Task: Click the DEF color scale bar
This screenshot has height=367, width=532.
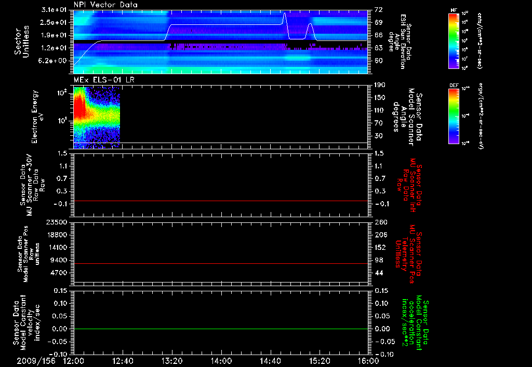Action: (454, 116)
